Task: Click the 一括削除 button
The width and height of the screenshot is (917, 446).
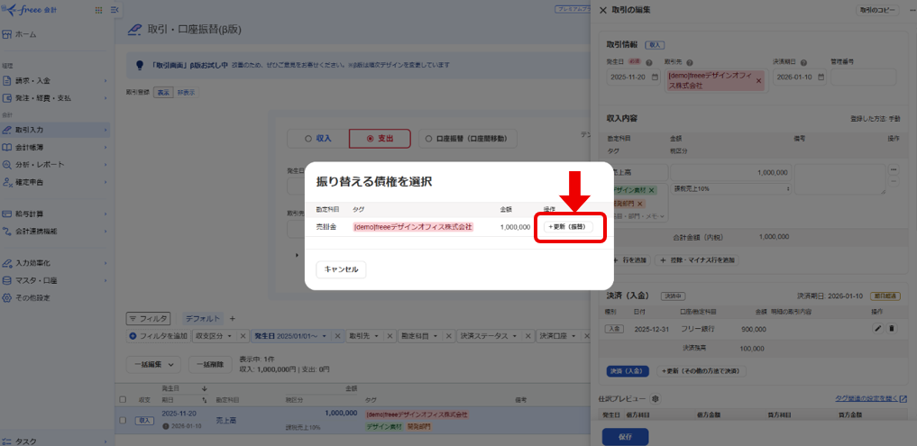Action: pos(210,364)
